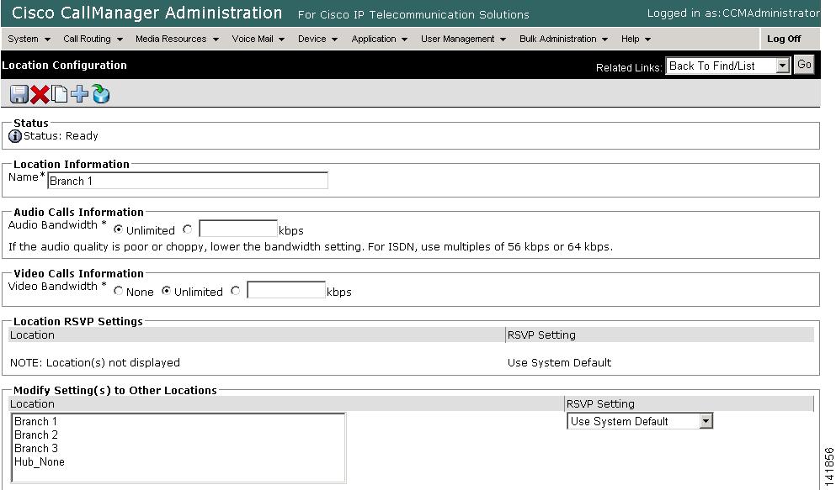
Task: Open the Device menu
Action: point(317,39)
